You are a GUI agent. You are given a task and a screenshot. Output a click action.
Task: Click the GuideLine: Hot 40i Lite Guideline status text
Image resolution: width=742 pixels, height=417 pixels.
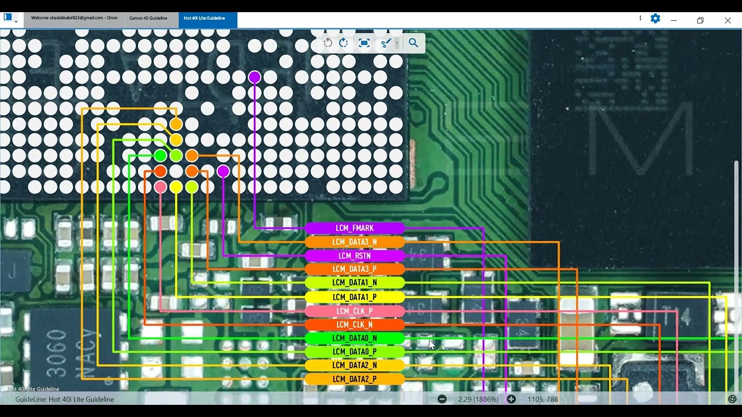click(x=65, y=399)
